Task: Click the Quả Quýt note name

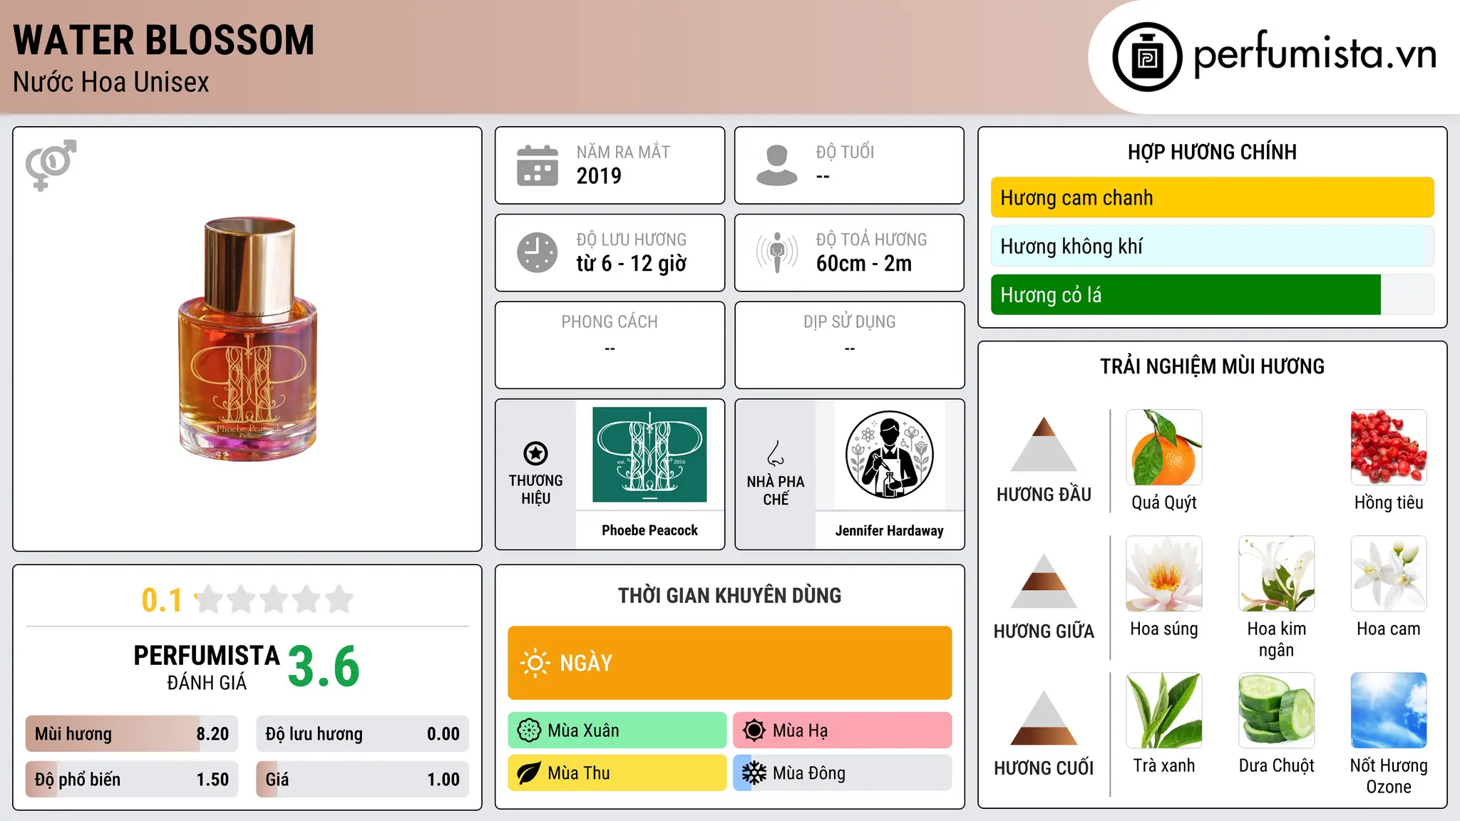Action: (x=1164, y=502)
